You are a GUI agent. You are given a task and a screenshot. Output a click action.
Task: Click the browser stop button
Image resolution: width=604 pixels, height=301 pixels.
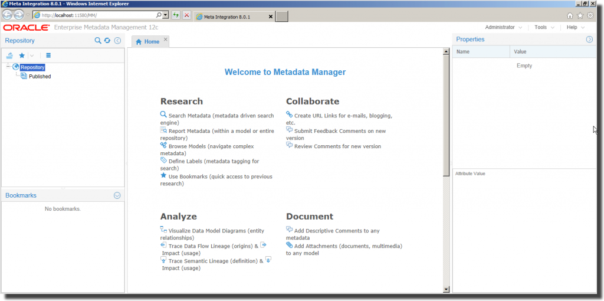coord(186,15)
